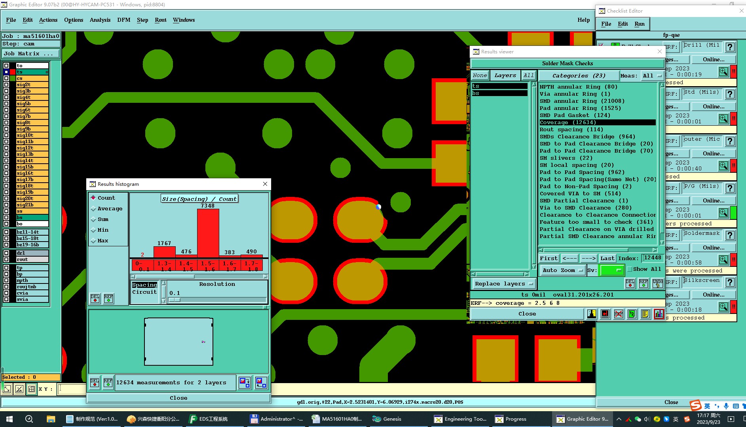This screenshot has width=746, height=427.
Task: Open Windows Start menu
Action: 9,419
